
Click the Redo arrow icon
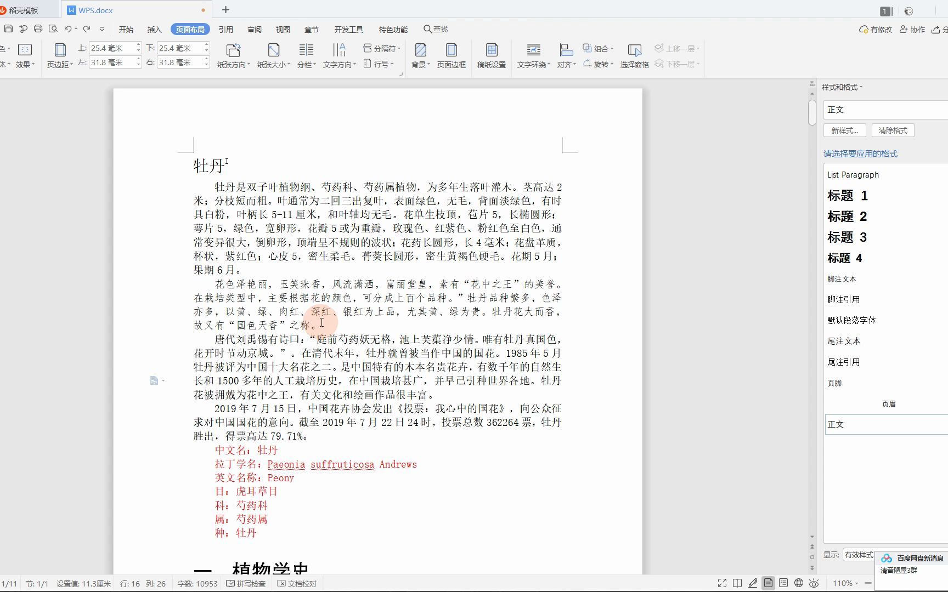[x=87, y=29]
